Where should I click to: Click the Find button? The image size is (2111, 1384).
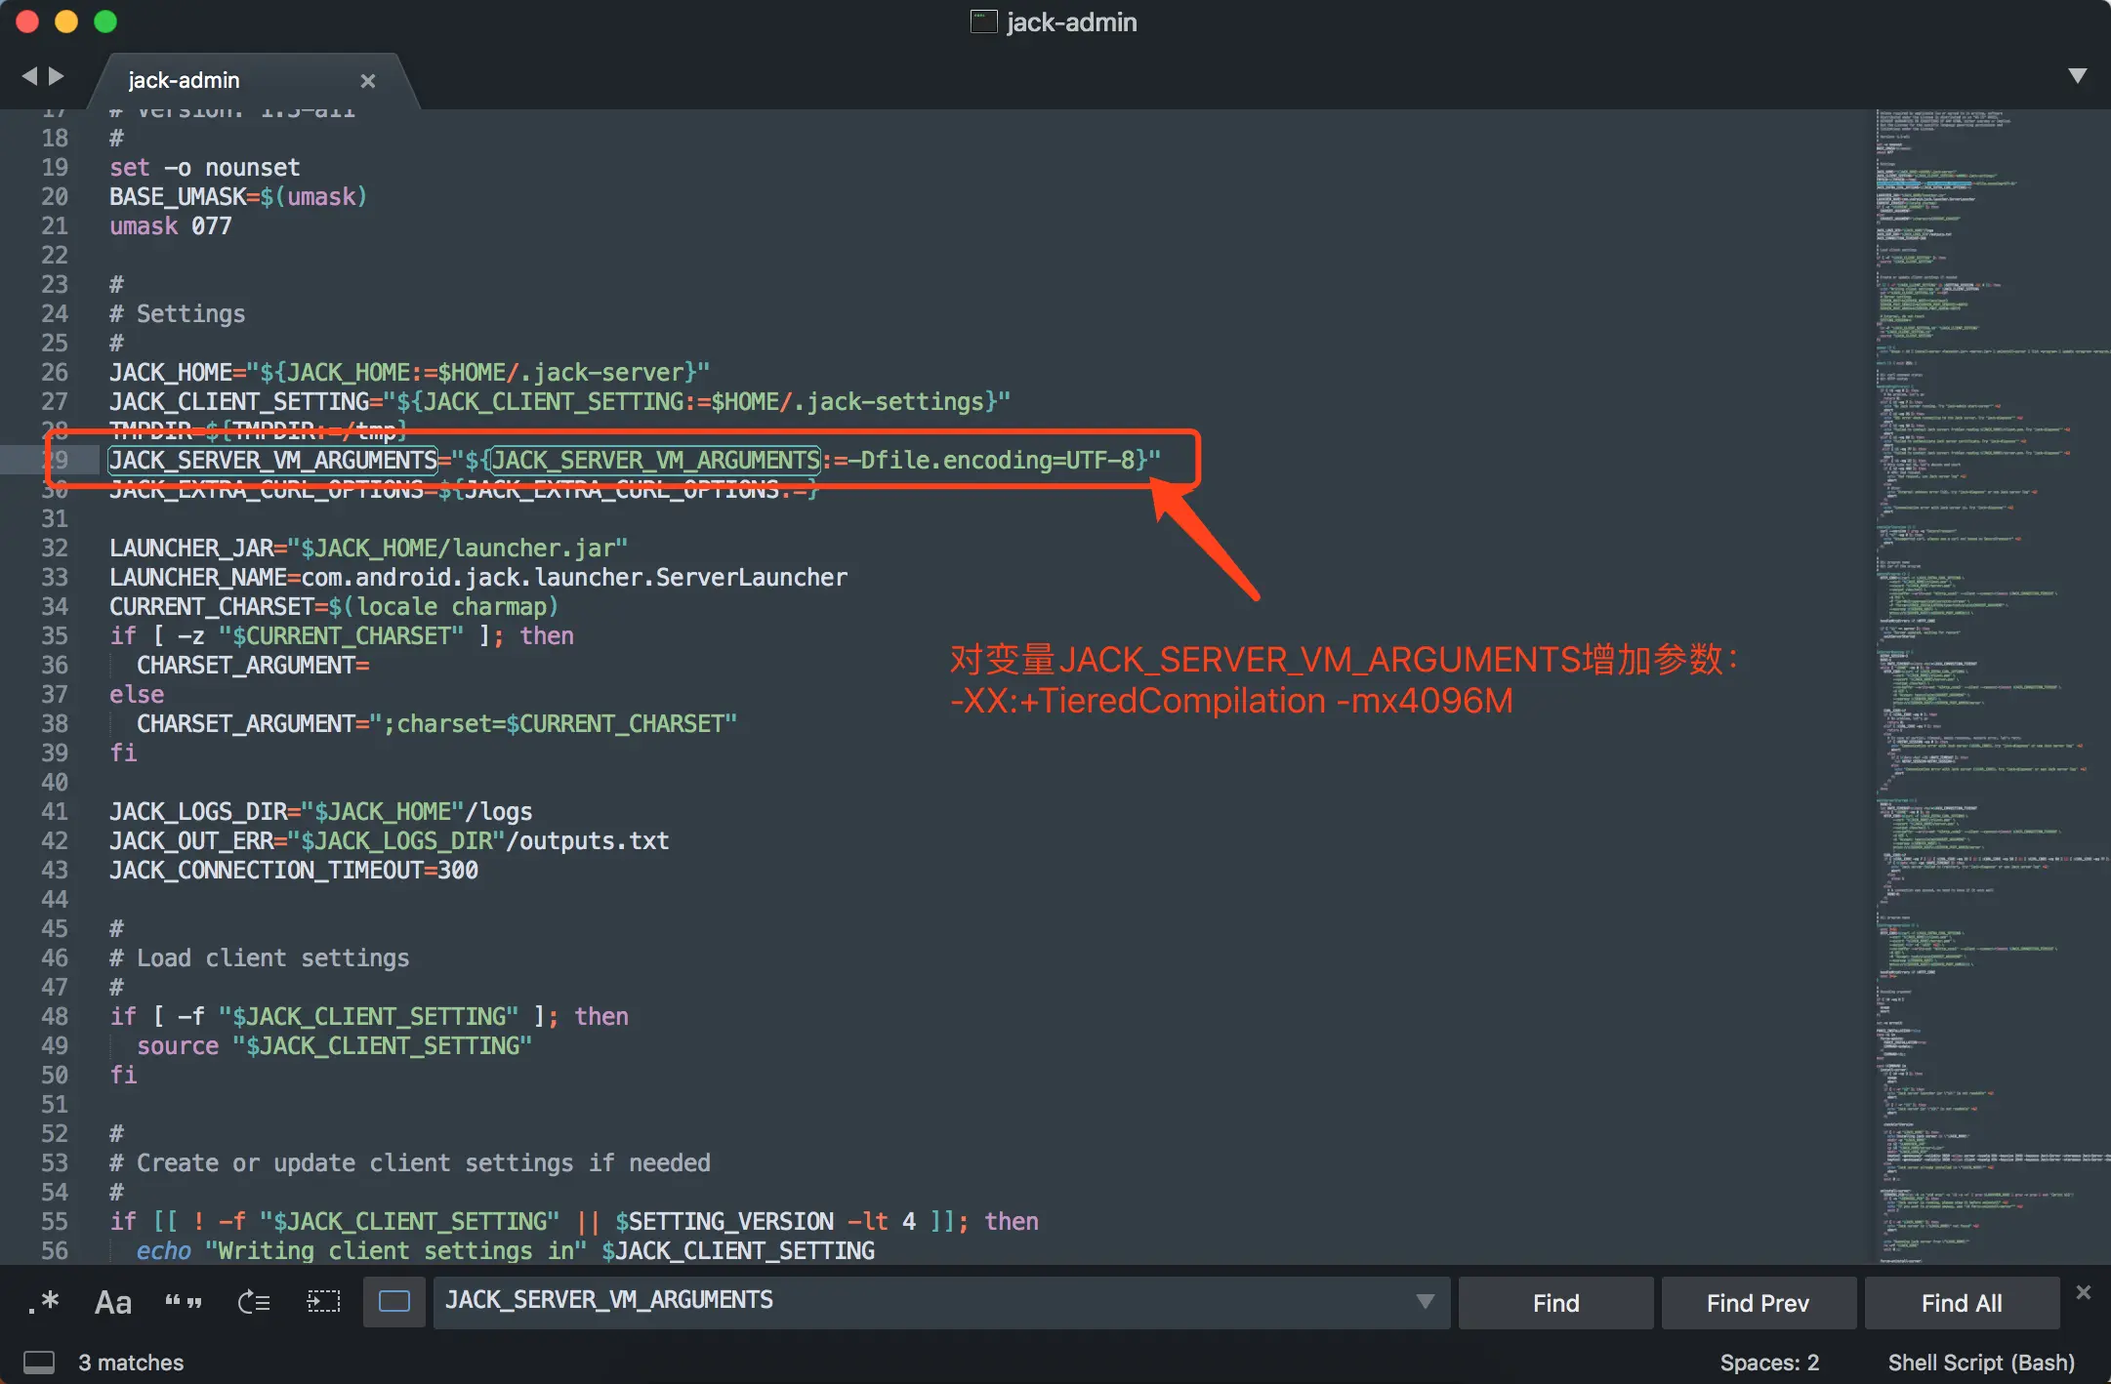coord(1555,1303)
